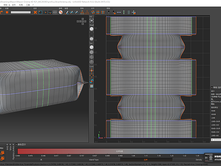Image resolution: width=221 pixels, height=166 pixels.
Task: Click the 0.968 value on gradient scale
Action: pyautogui.click(x=120, y=156)
